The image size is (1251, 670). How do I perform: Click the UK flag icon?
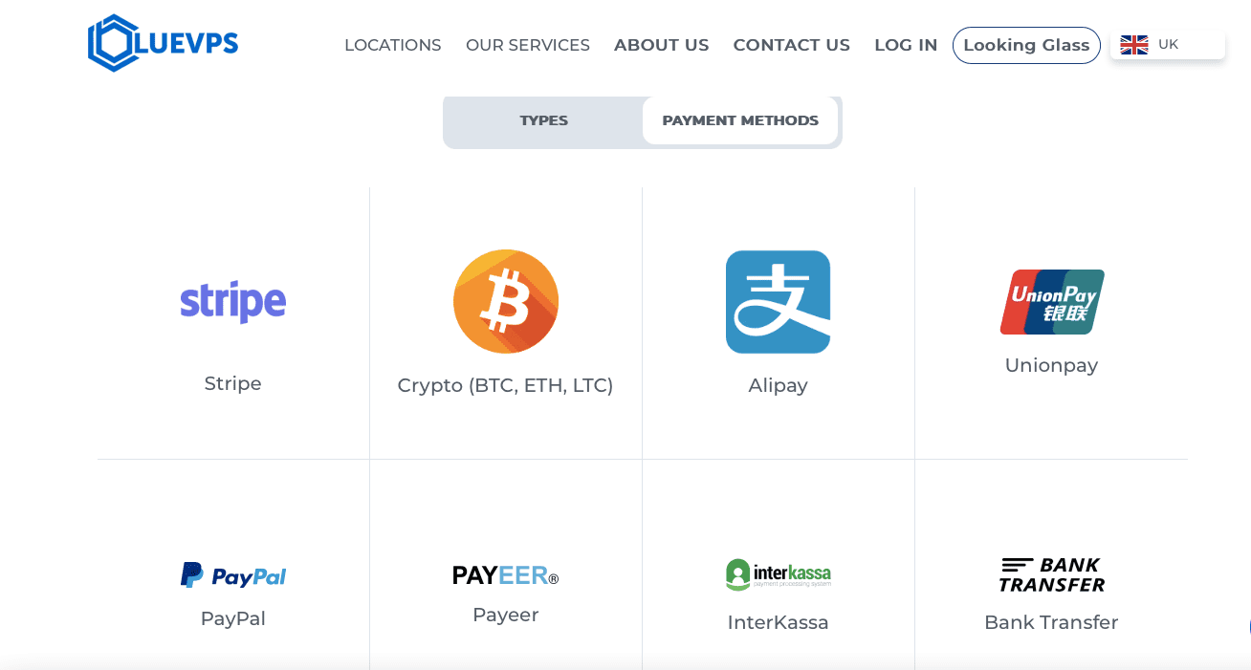[x=1134, y=45]
